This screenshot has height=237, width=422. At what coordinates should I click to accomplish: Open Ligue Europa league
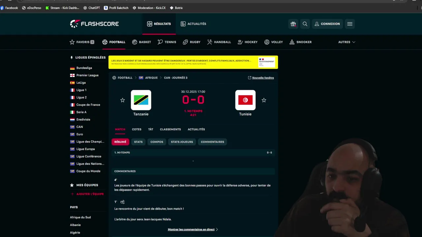(85, 149)
